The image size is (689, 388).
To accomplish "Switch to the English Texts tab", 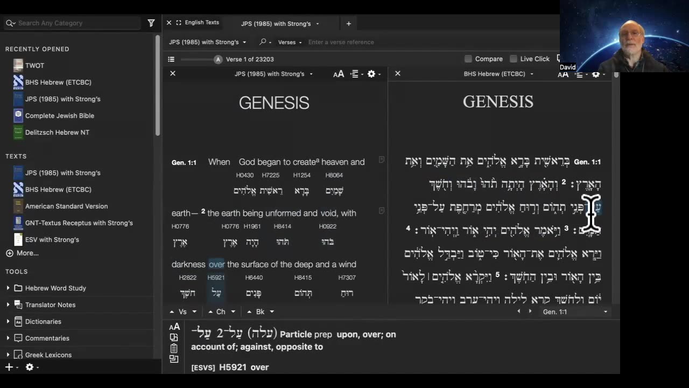I will [202, 23].
